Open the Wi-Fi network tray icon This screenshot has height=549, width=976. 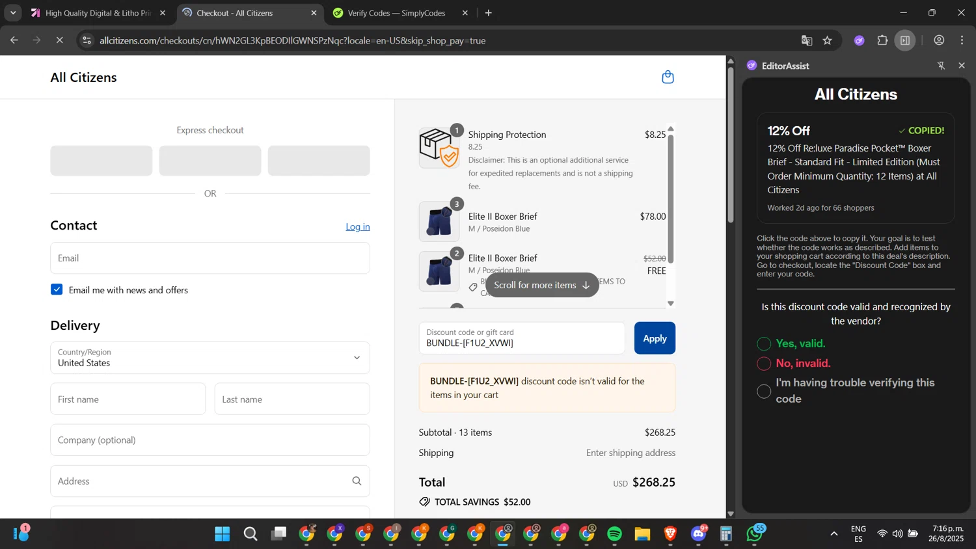click(x=882, y=534)
